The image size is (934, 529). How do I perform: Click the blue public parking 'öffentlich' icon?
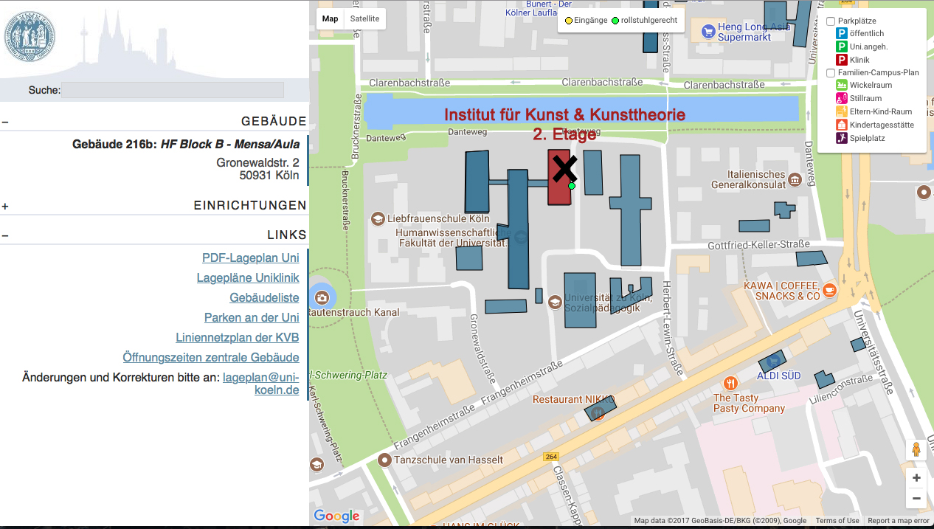841,33
